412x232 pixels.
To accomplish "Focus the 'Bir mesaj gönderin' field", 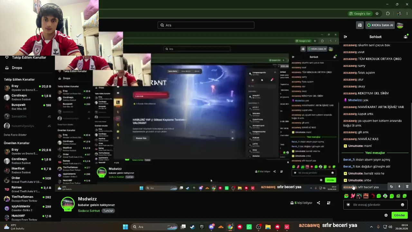I will point(375,205).
